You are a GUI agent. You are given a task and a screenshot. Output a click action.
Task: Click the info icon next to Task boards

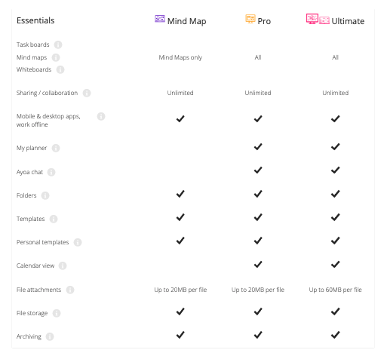pos(58,44)
